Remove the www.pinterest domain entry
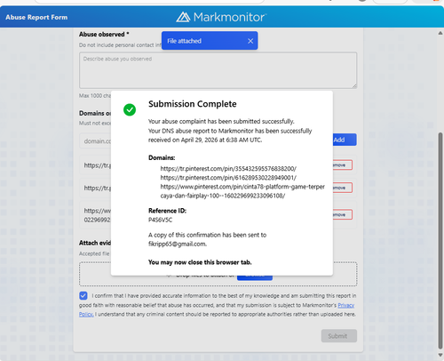The width and height of the screenshot is (444, 361). pos(342,214)
